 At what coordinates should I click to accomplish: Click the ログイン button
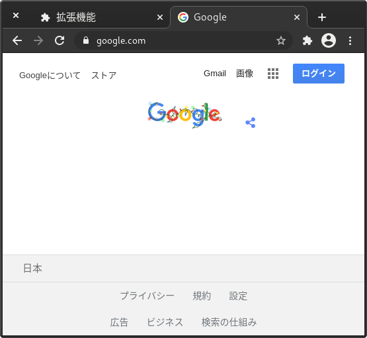coord(319,74)
